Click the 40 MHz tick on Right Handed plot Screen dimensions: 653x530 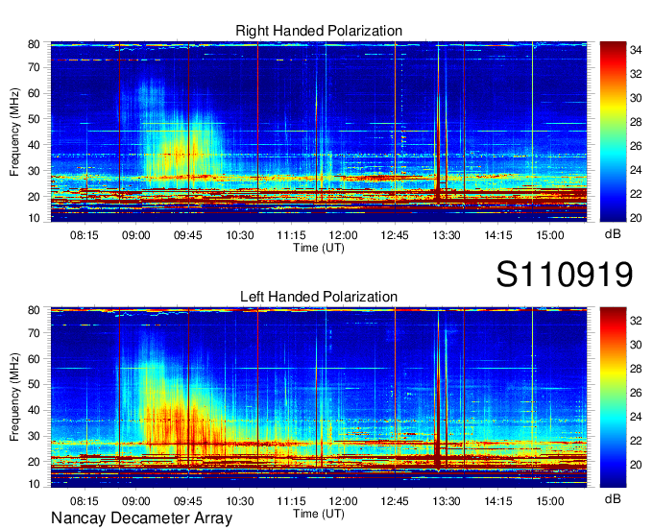point(35,145)
